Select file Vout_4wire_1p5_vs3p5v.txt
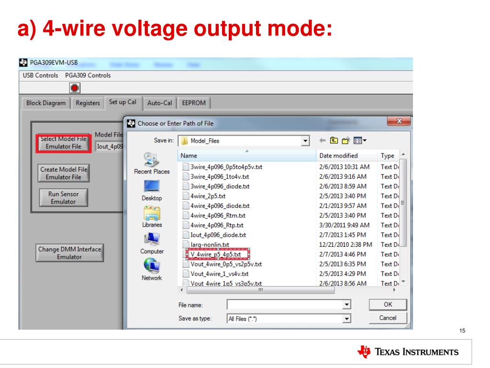This screenshot has height=368, width=490. 226,283
